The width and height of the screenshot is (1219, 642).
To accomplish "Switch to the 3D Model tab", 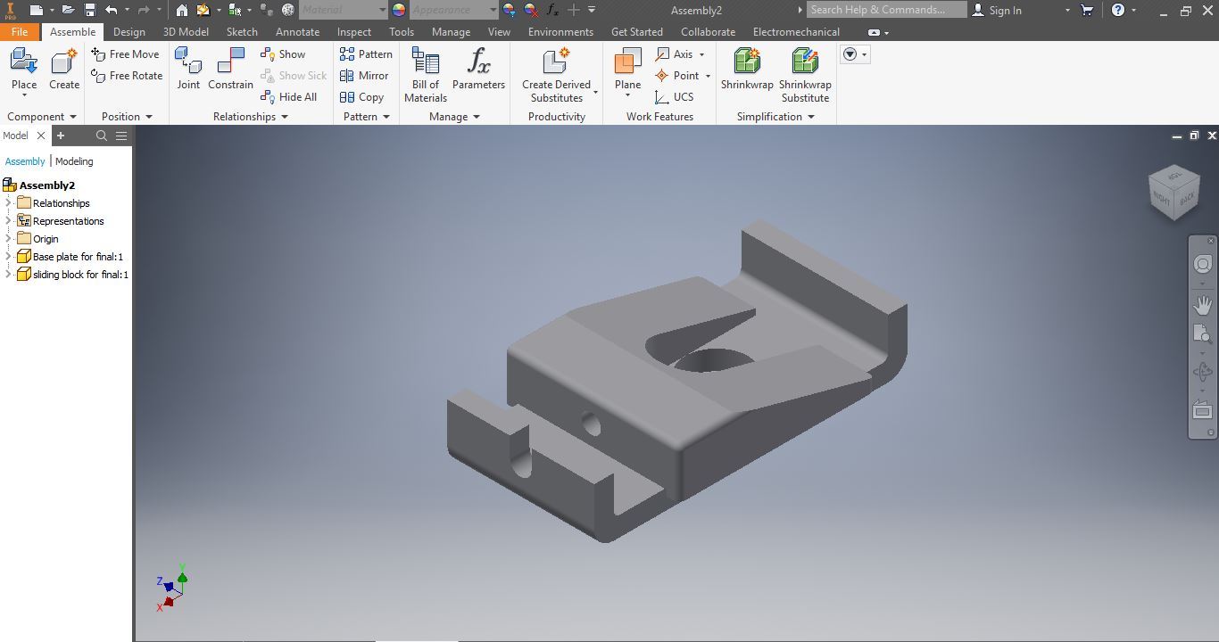I will click(186, 32).
